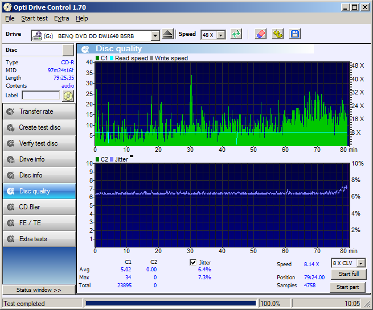
Task: Click the elapsed time 10:05
Action: point(352,304)
